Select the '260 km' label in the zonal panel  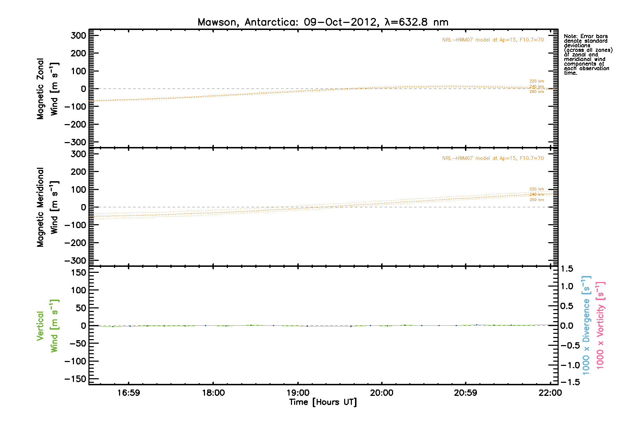click(536, 92)
